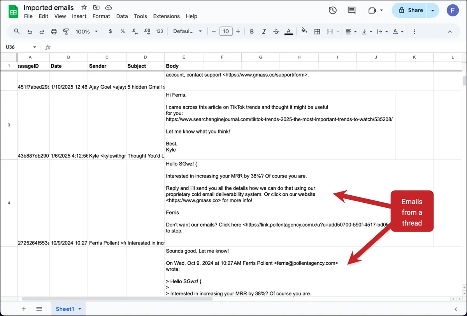Select the Sheet1 tab
This screenshot has width=467, height=316.
pyautogui.click(x=68, y=309)
